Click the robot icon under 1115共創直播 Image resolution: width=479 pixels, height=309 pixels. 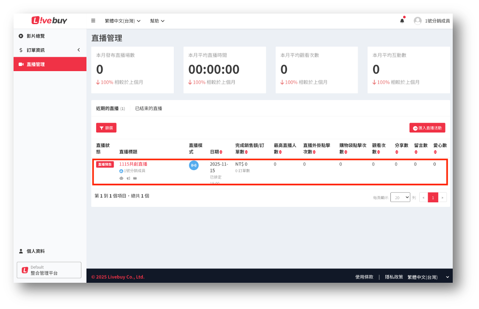[x=122, y=178]
